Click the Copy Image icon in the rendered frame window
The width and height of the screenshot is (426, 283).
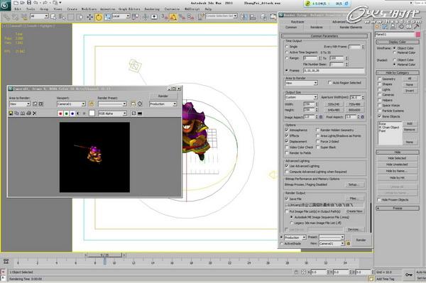click(x=16, y=113)
